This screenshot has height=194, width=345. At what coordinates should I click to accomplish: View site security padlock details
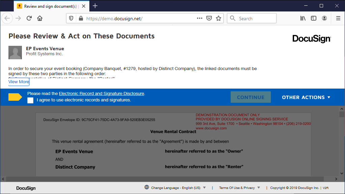coord(81,18)
